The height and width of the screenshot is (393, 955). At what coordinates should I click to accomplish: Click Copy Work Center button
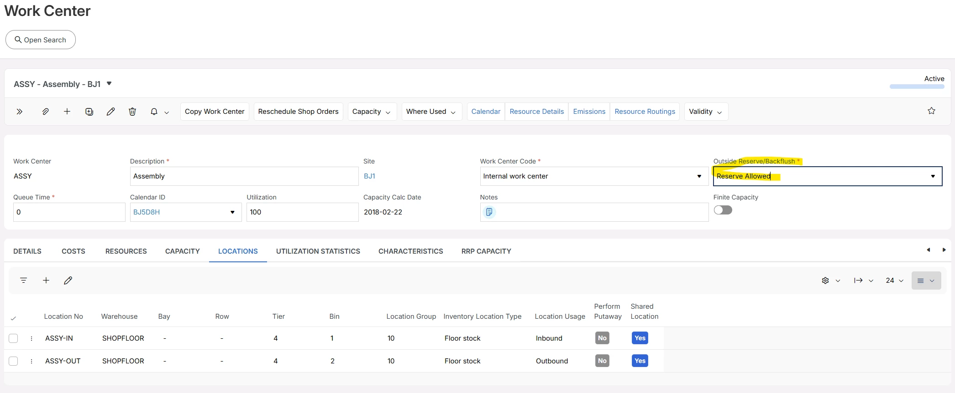(x=215, y=112)
